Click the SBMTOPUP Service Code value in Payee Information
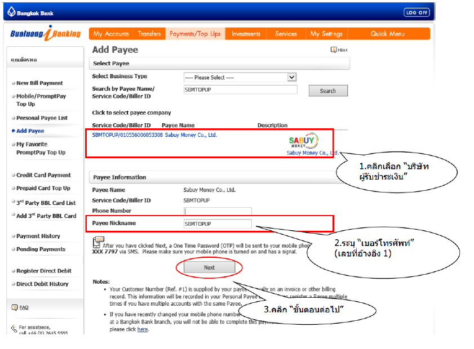 pos(197,200)
